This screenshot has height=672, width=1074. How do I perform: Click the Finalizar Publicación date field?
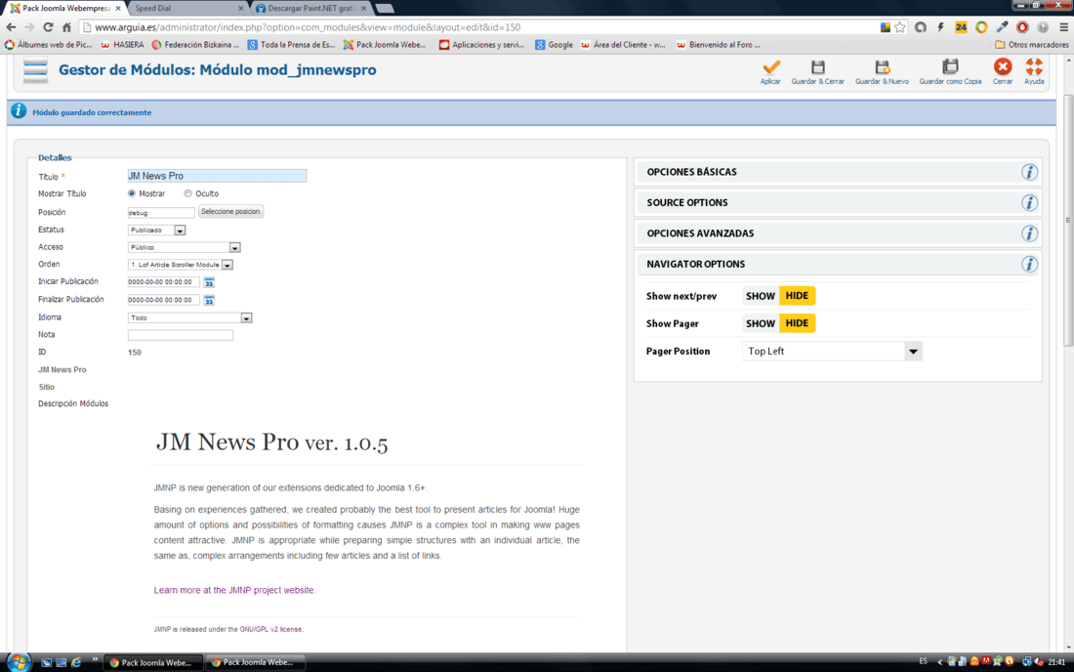164,300
